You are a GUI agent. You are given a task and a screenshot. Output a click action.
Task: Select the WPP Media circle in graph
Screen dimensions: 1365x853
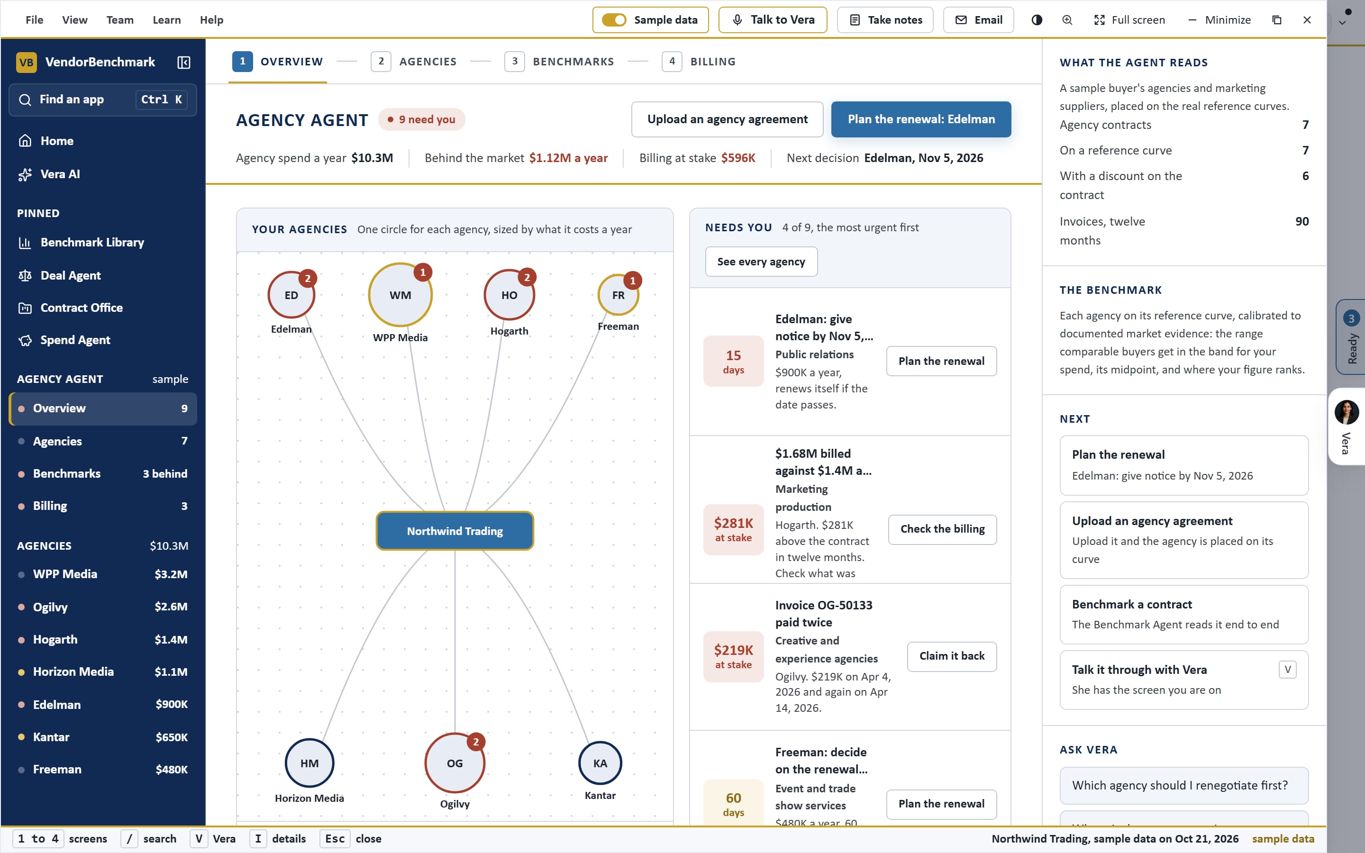pos(400,295)
